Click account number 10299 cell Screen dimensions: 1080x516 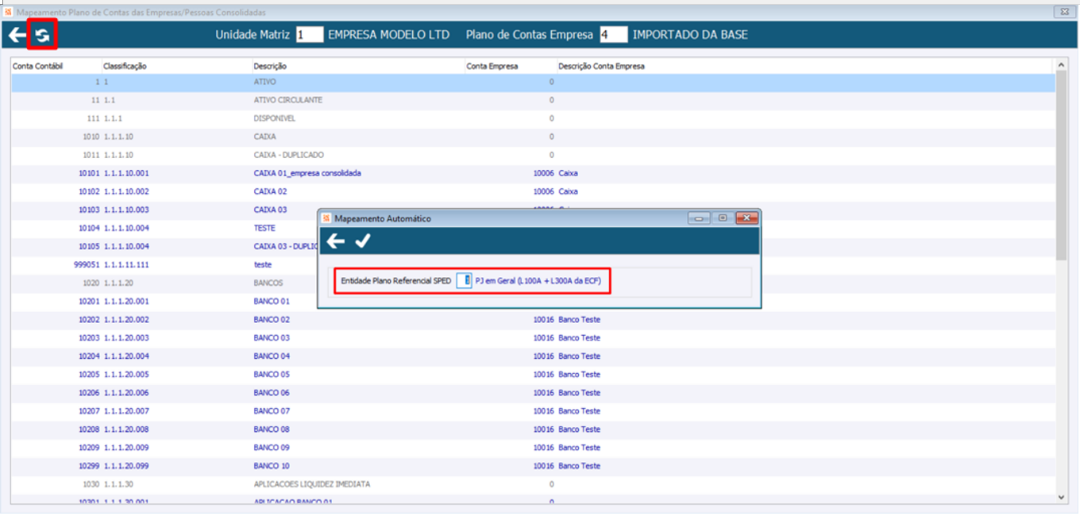89,466
